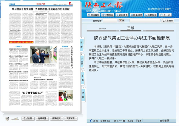Click 返回 back arrow in article footer
179x126 pixels.
(94, 121)
